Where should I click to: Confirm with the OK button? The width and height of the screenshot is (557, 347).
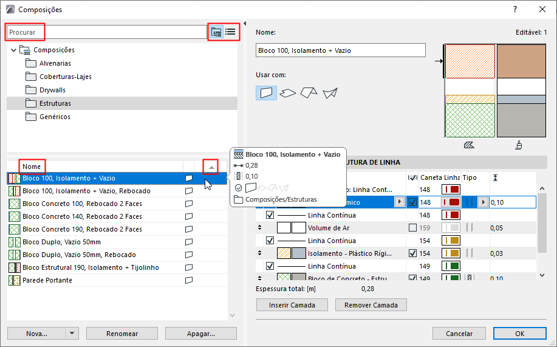pyautogui.click(x=520, y=334)
